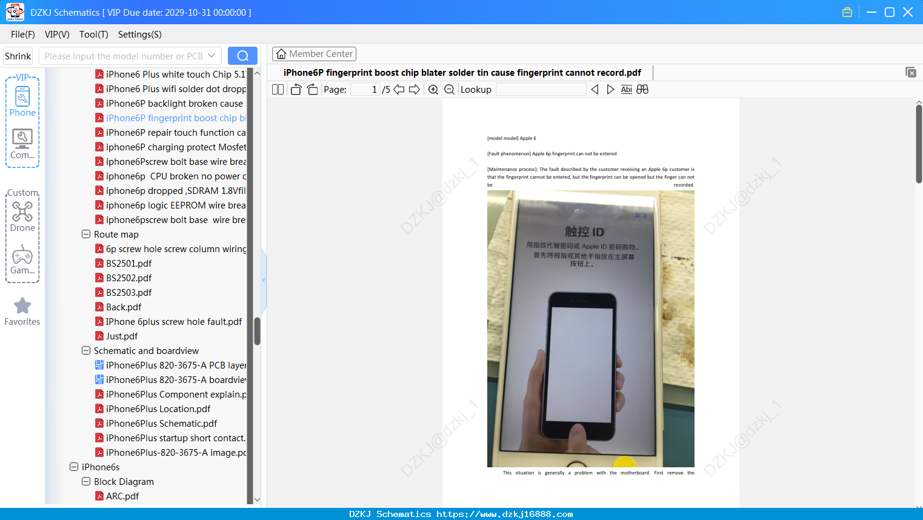
Task: Click the Lookup text field
Action: coord(541,89)
